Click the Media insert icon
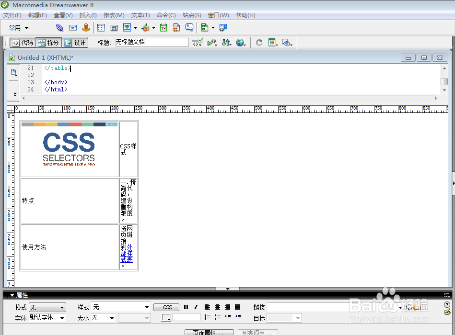The height and width of the screenshot is (335, 455). pyautogui.click(x=145, y=28)
